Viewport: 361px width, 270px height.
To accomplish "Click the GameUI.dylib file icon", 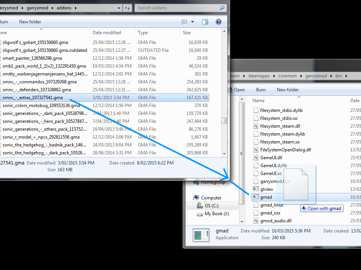I will click(256, 166).
